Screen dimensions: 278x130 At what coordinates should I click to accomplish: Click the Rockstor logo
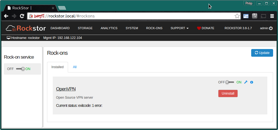pyautogui.click(x=26, y=28)
